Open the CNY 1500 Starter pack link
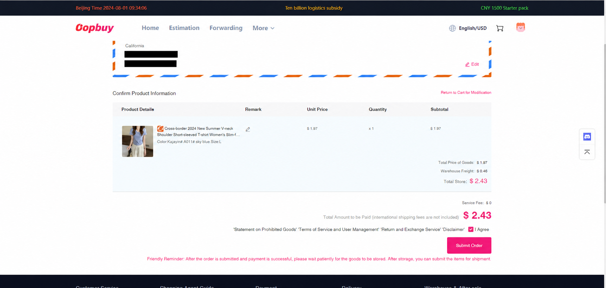Screen dimensions: 606x288 tap(504, 8)
